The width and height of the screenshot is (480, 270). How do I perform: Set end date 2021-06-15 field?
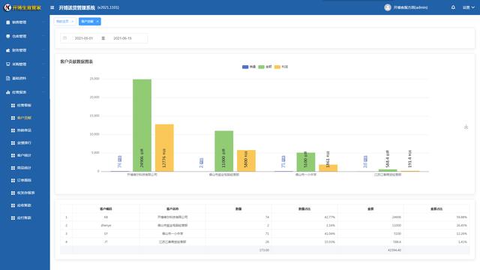pos(122,38)
